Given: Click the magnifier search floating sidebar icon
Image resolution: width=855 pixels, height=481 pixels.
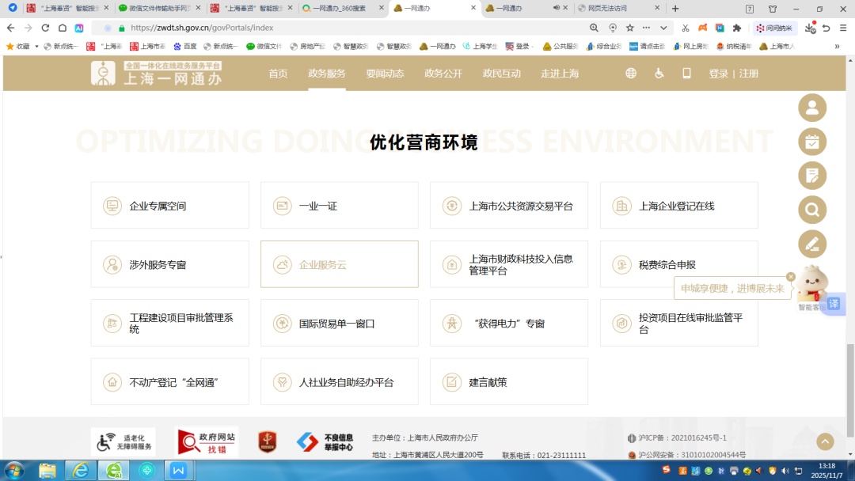Looking at the screenshot, I should pyautogui.click(x=812, y=210).
